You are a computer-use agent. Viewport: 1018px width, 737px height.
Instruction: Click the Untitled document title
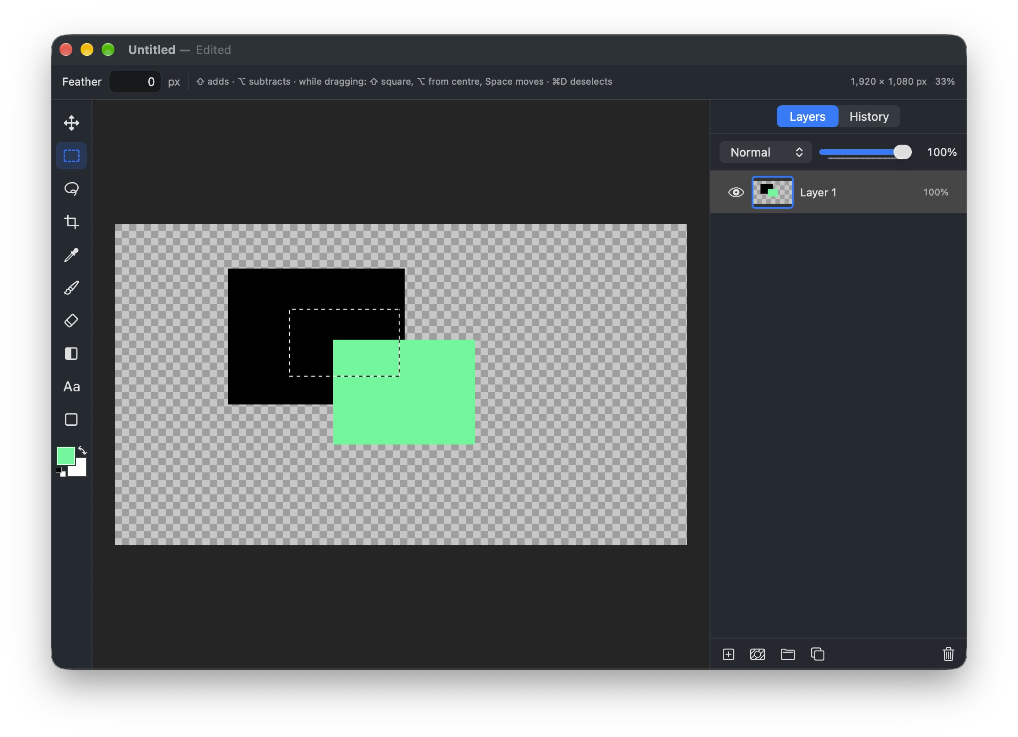[x=152, y=49]
